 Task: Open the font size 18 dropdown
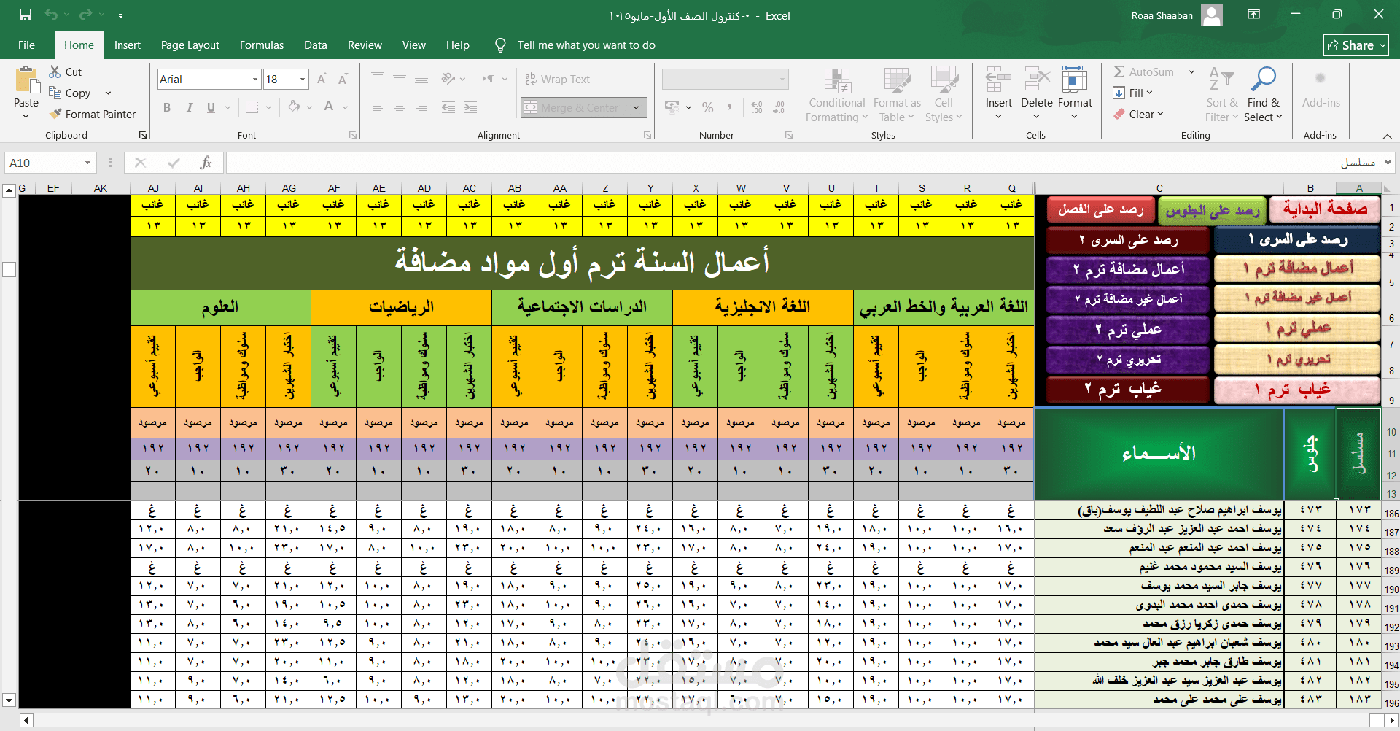[303, 79]
